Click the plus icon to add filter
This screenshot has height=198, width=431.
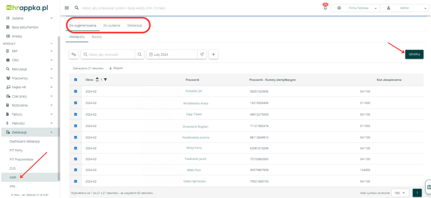[213, 54]
